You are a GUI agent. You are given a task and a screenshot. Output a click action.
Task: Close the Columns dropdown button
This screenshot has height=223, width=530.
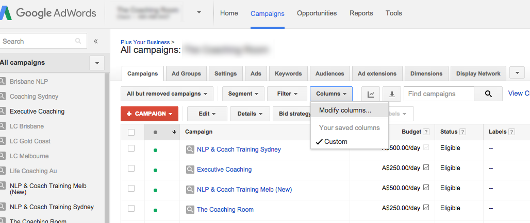(x=331, y=94)
